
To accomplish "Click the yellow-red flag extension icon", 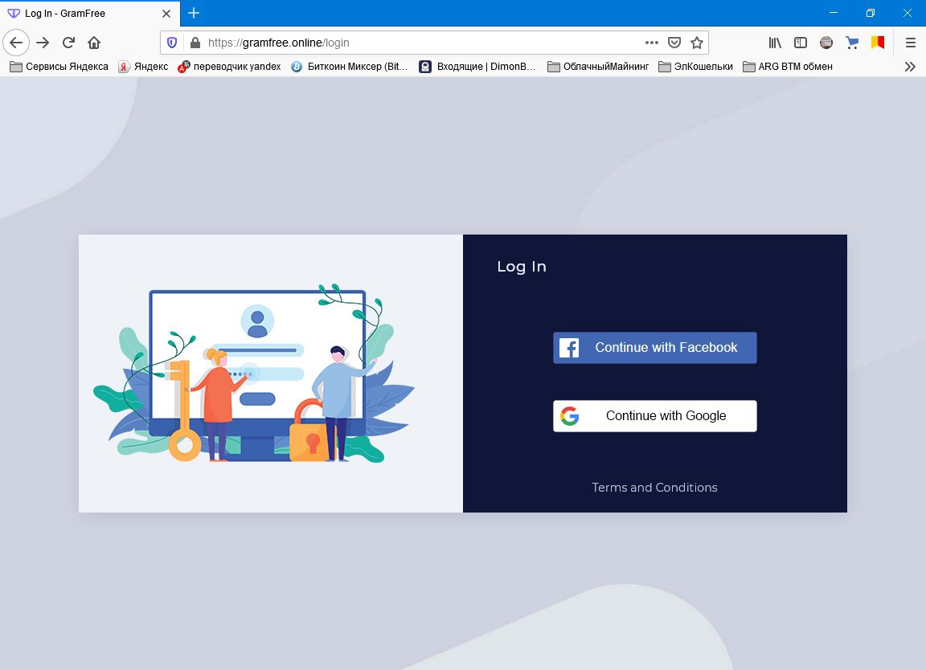I will tap(878, 43).
